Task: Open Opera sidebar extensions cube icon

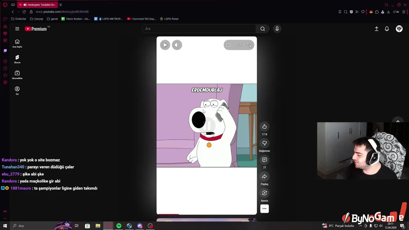Action: click(5, 75)
